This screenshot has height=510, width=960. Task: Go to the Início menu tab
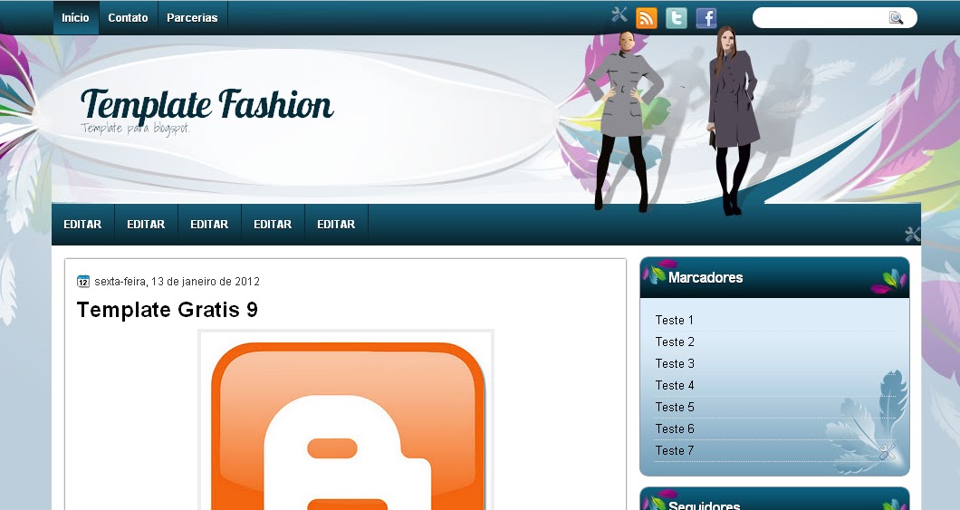point(75,18)
